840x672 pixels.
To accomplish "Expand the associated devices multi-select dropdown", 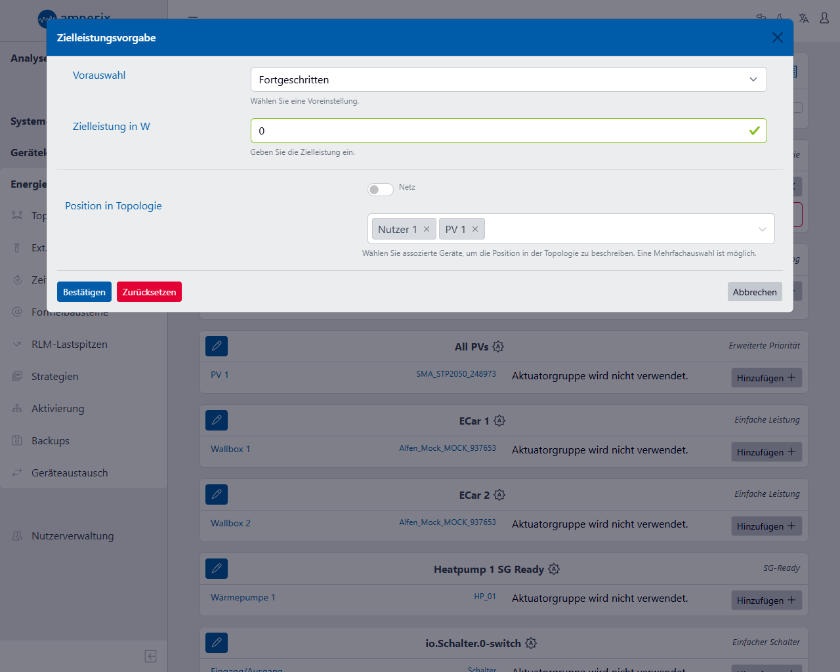I will pos(762,229).
